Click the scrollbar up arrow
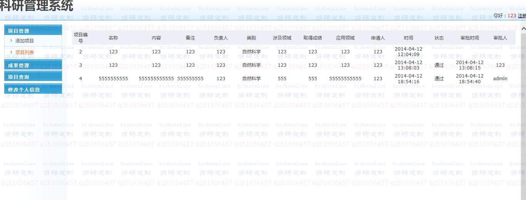 coord(523,28)
